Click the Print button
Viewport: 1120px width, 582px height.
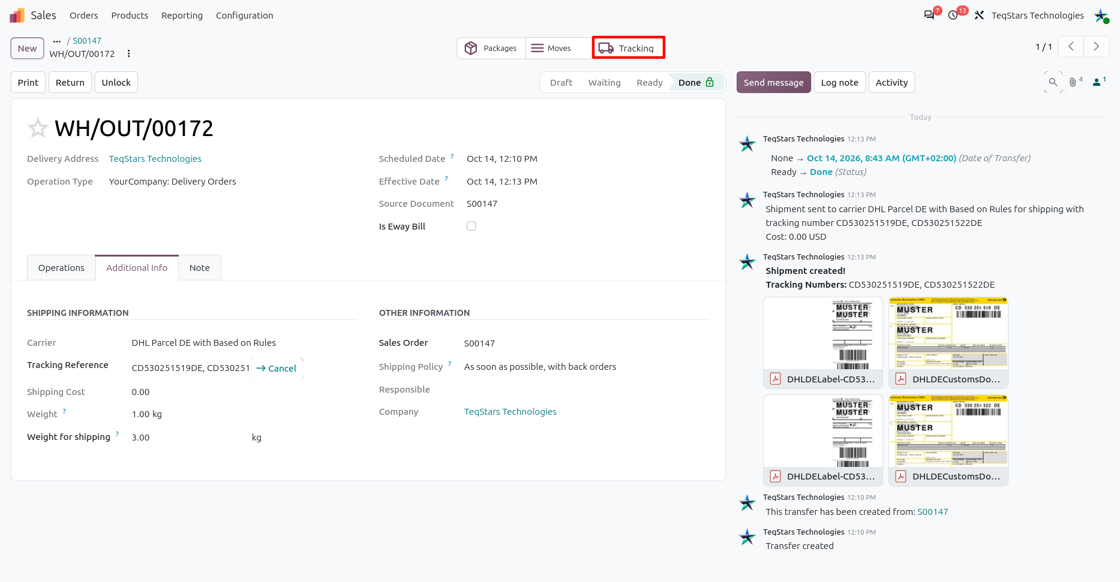(x=28, y=82)
